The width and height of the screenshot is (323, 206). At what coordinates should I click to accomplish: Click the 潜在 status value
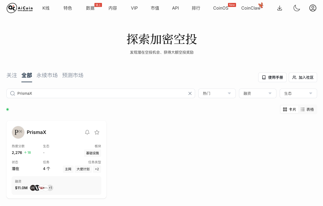tap(16, 169)
